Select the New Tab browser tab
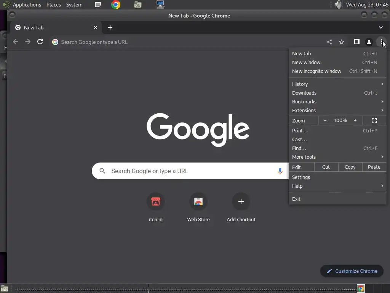Image resolution: width=390 pixels, height=293 pixels. (x=56, y=27)
